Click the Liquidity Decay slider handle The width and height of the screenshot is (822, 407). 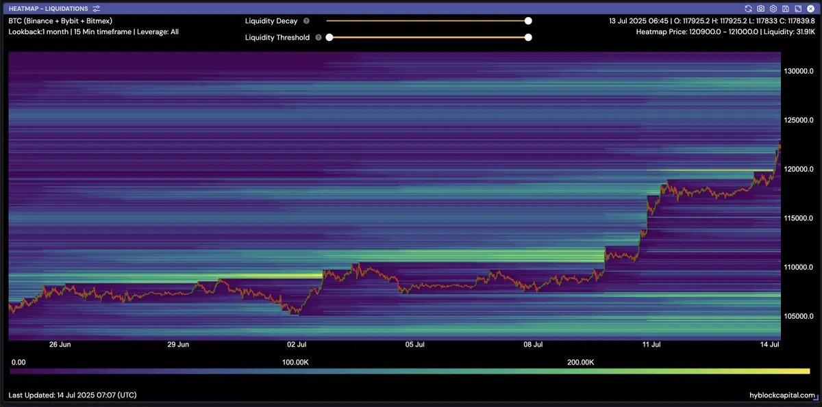[x=528, y=21]
